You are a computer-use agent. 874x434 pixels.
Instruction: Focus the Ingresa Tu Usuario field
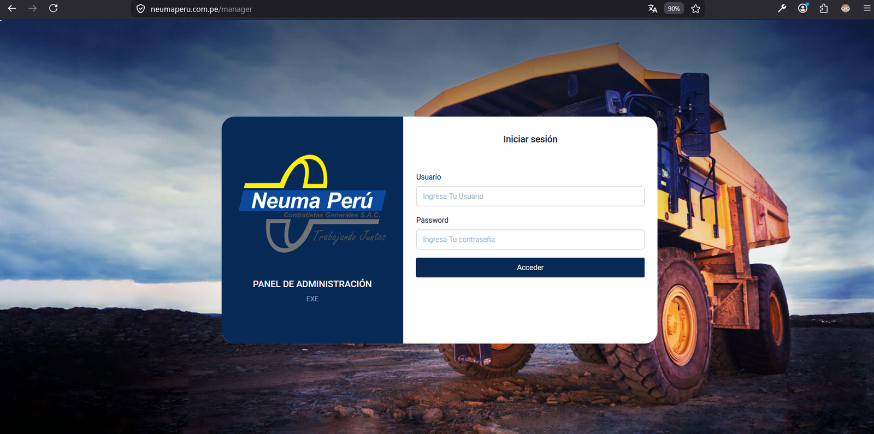tap(530, 197)
